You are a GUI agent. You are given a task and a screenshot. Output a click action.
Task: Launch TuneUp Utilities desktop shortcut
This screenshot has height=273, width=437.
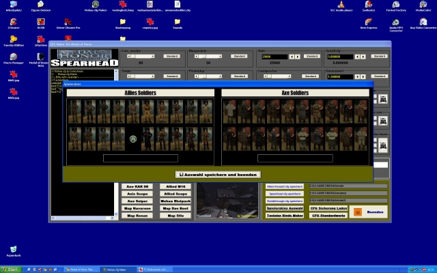14,41
